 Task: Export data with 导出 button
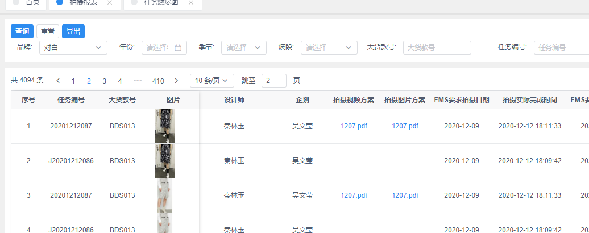pos(73,31)
